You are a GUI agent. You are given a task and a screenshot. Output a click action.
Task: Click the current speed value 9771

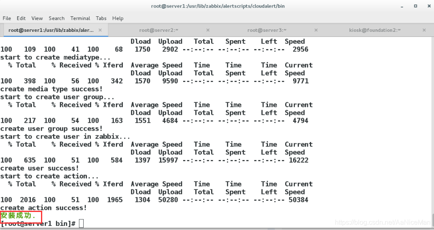coord(300,81)
